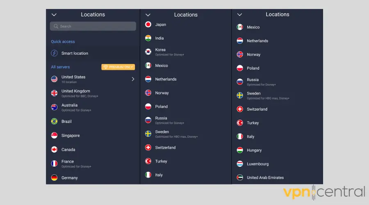This screenshot has width=369, height=205.
Task: Expand United States server locations arrow
Action: (133, 79)
